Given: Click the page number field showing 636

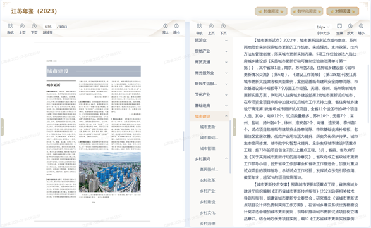Looking at the screenshot, I should coord(48,27).
